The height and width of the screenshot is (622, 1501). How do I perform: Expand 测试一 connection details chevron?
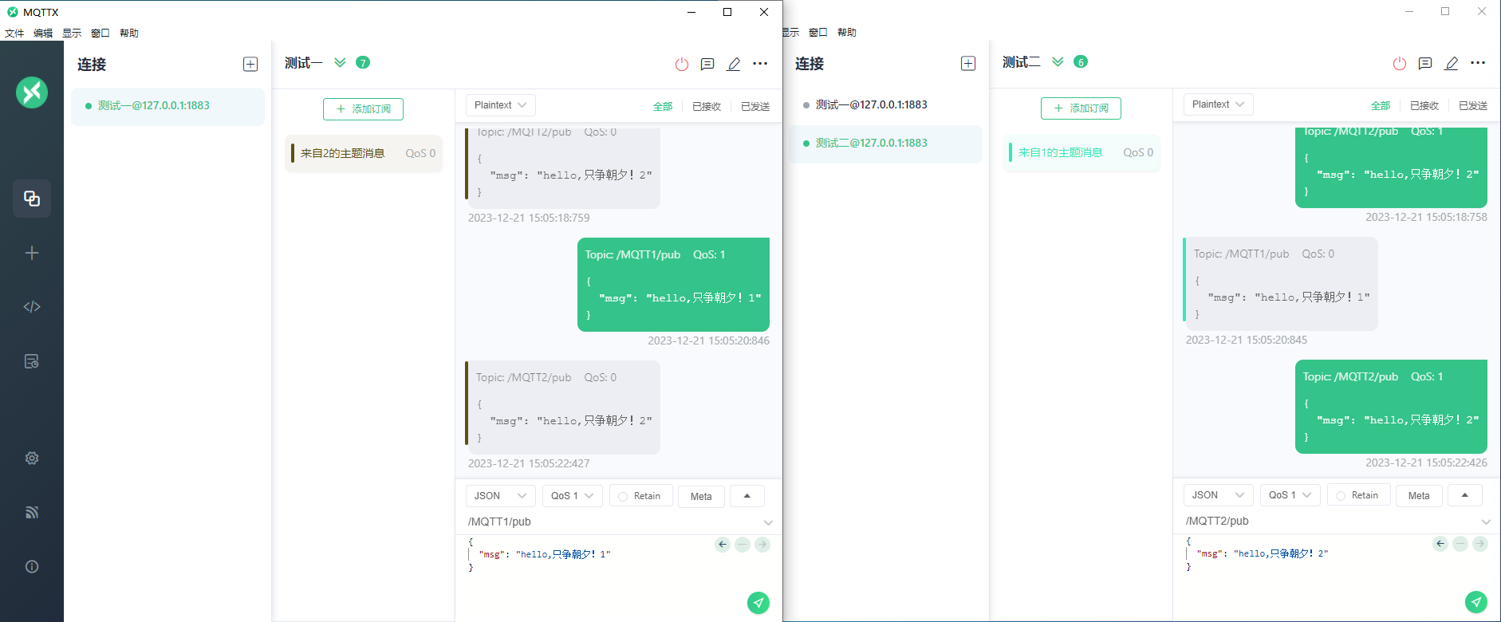pos(340,63)
